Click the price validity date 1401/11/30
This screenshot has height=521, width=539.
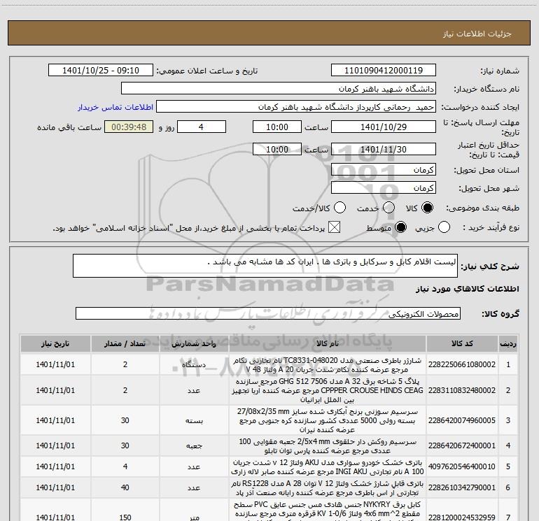[x=384, y=149]
